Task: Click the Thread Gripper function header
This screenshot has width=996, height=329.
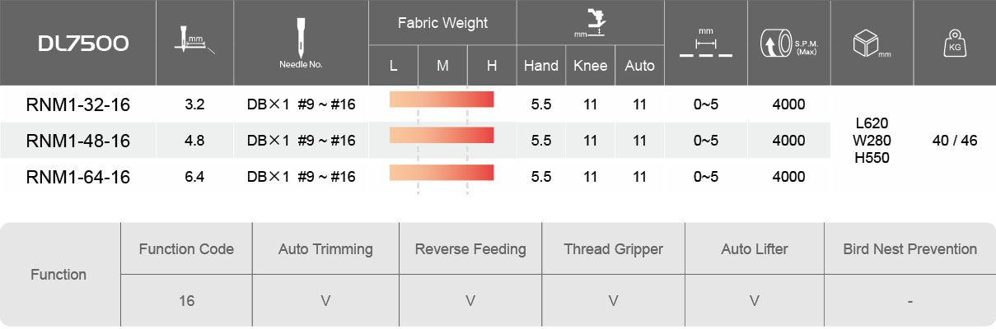Action: click(x=613, y=249)
